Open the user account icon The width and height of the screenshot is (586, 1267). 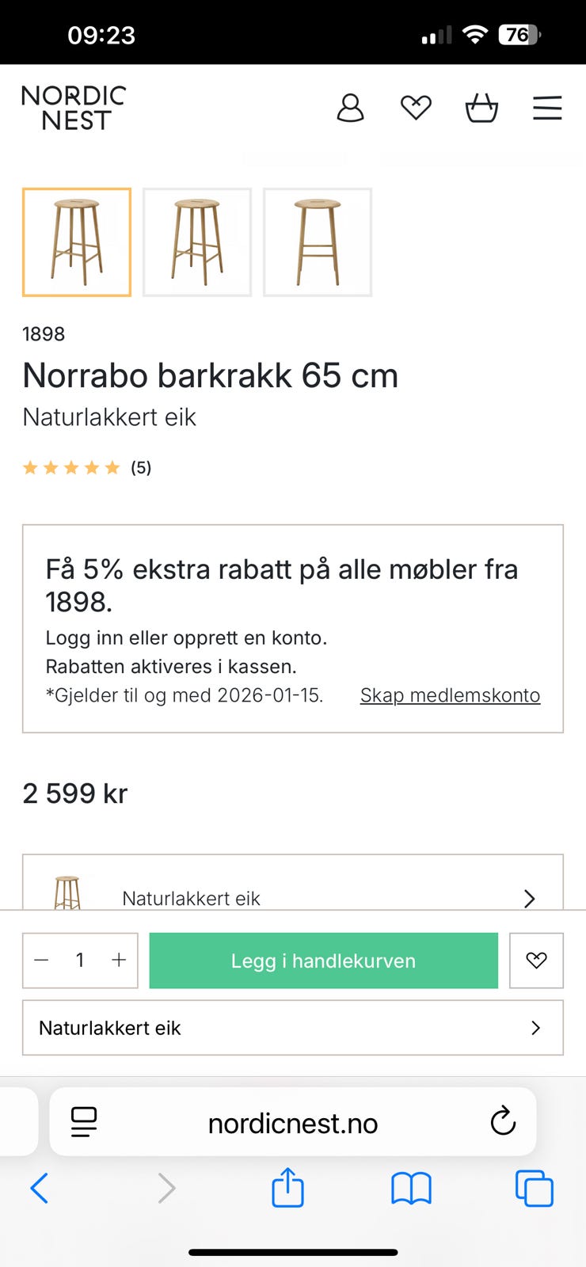[x=350, y=108]
